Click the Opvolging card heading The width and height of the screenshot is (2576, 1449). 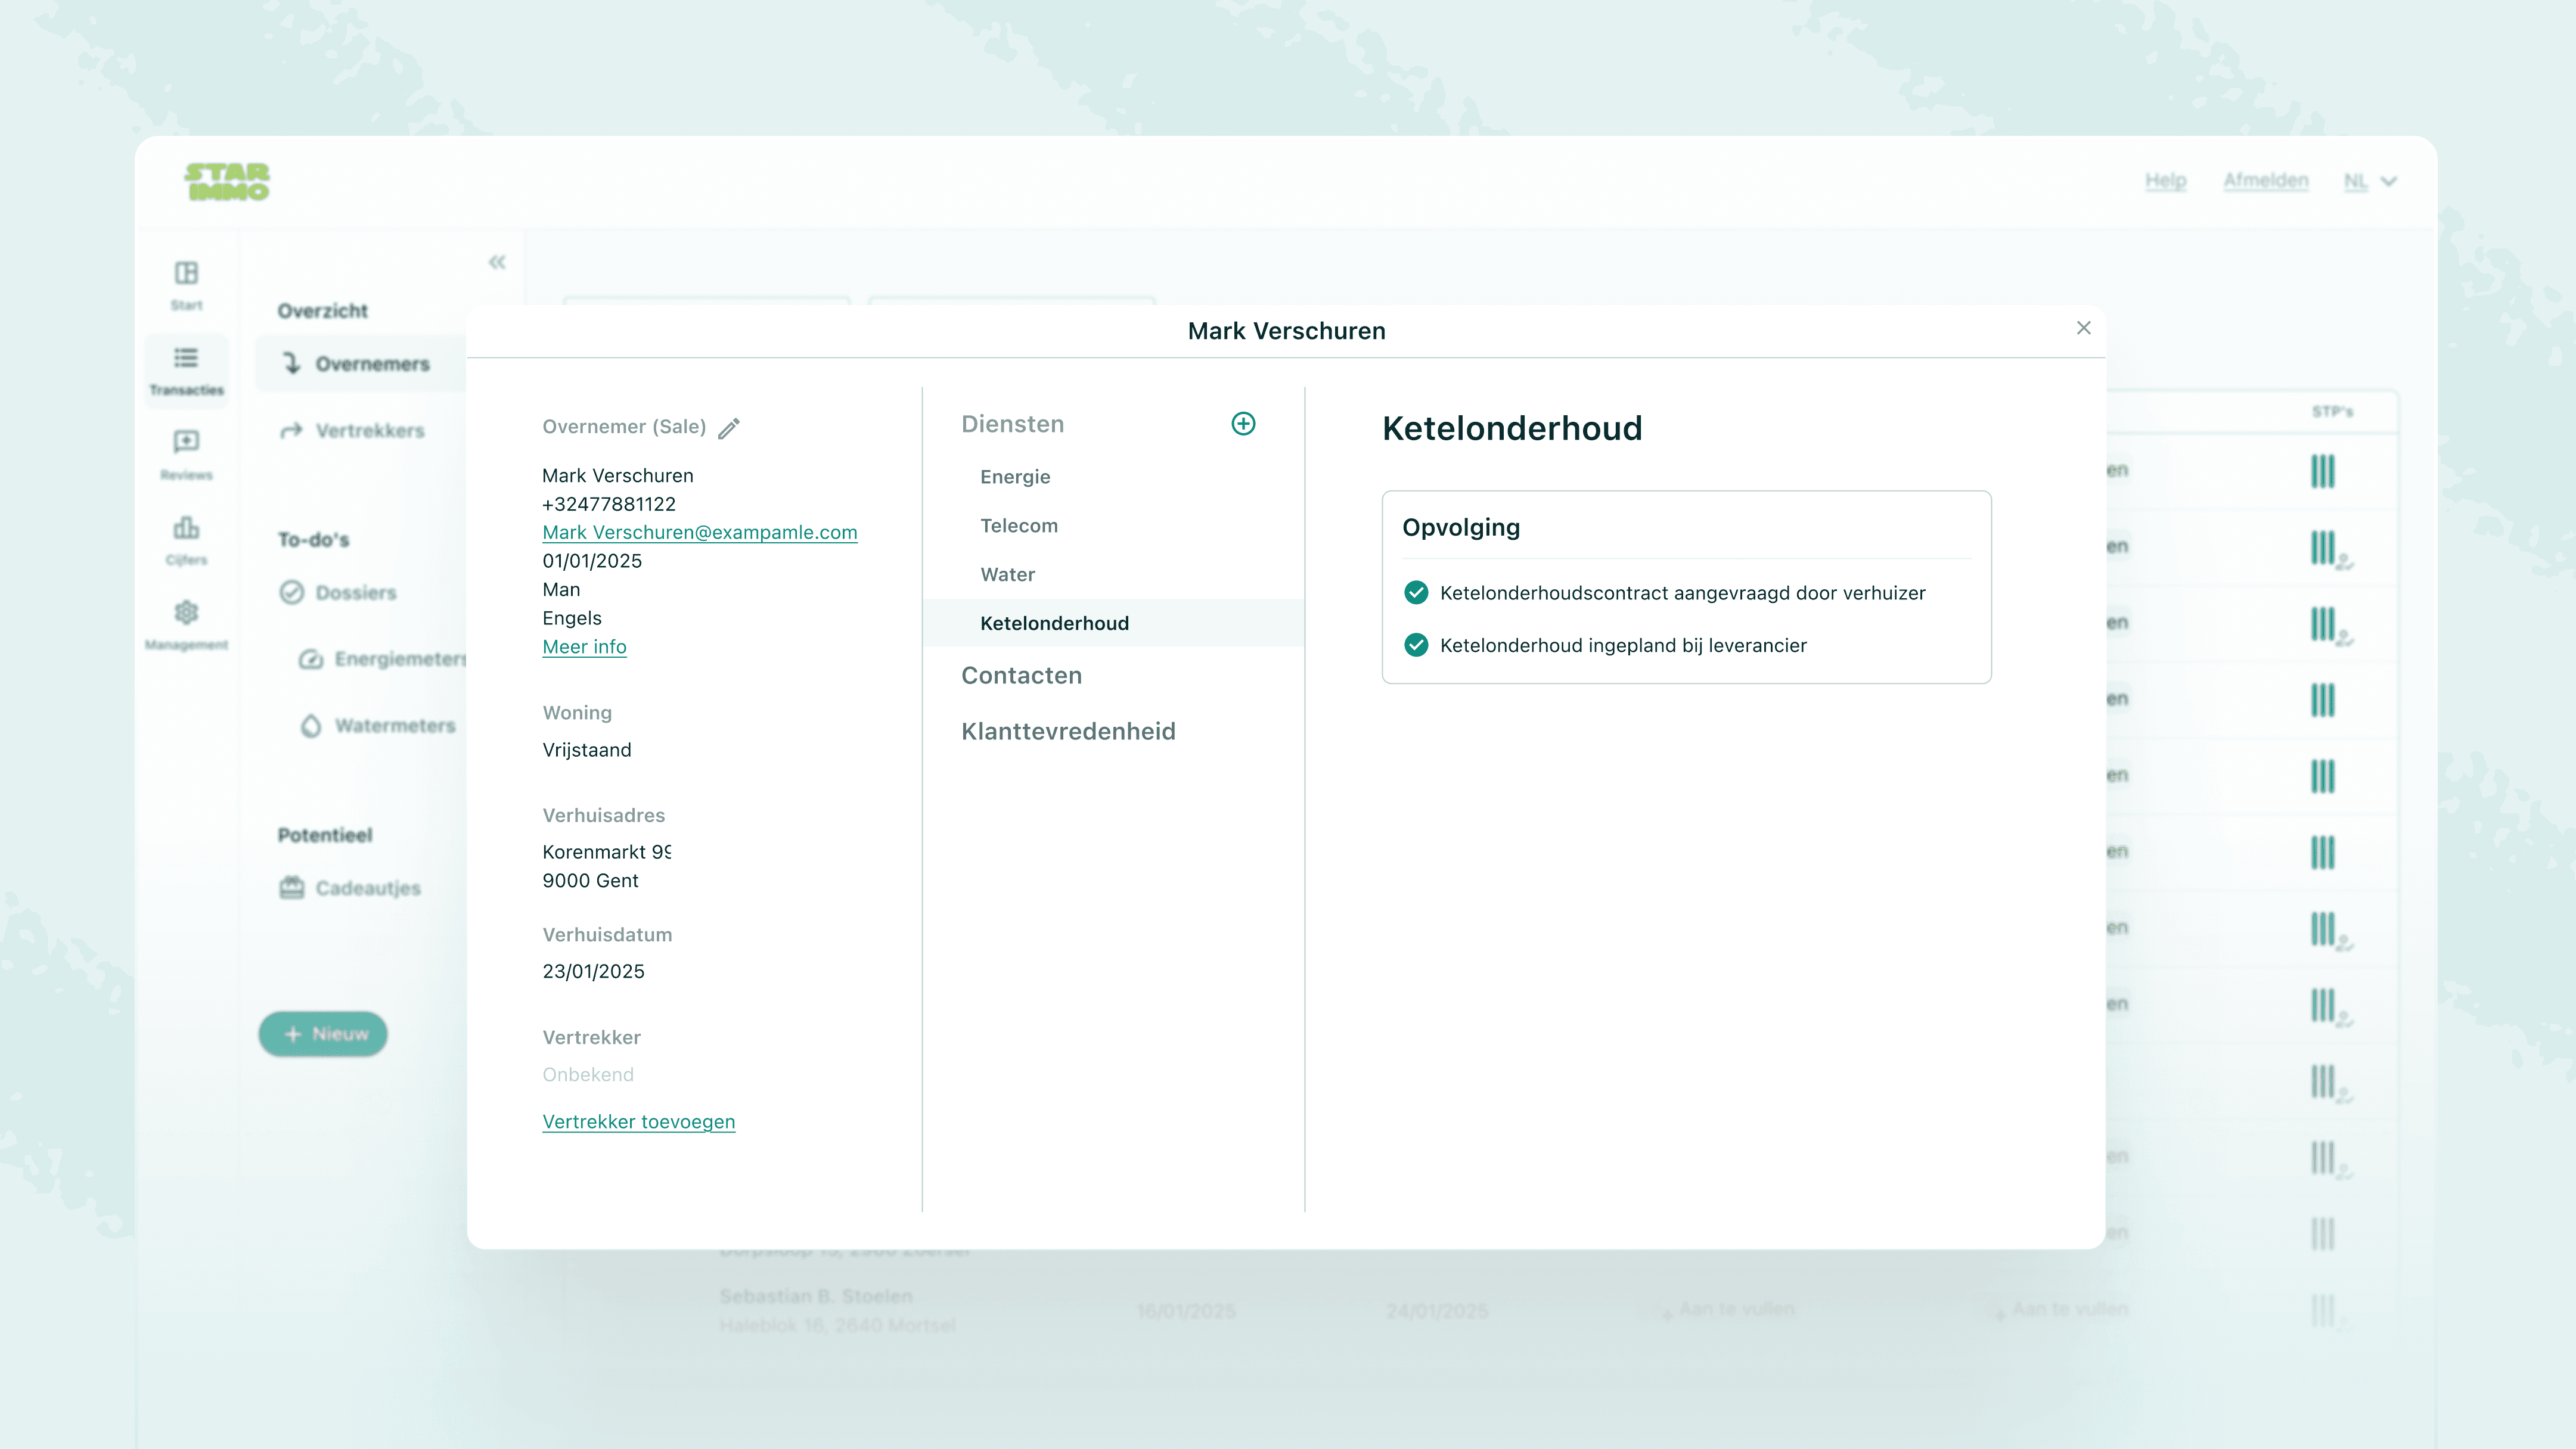[x=1461, y=528]
